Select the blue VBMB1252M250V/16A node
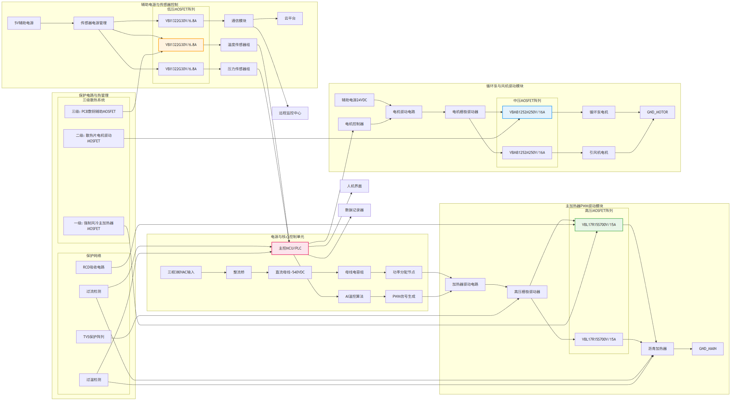Screen dimensions: 736x404 (527, 112)
